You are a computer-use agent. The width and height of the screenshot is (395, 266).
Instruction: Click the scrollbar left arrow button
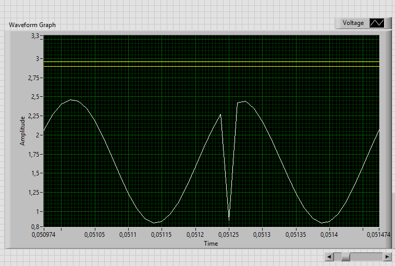click(329, 257)
